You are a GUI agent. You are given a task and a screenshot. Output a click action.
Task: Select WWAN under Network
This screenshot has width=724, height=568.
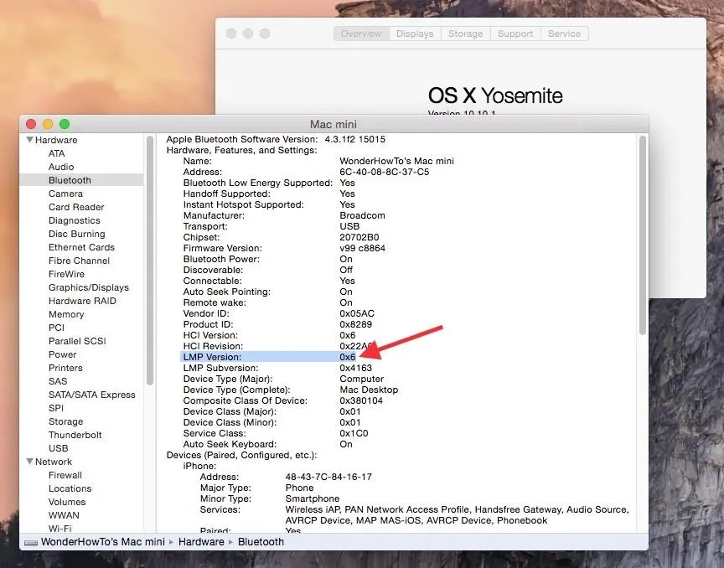click(64, 515)
